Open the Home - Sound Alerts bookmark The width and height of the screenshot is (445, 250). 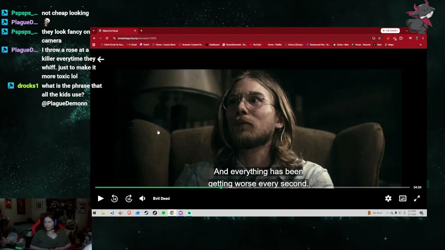(x=164, y=45)
